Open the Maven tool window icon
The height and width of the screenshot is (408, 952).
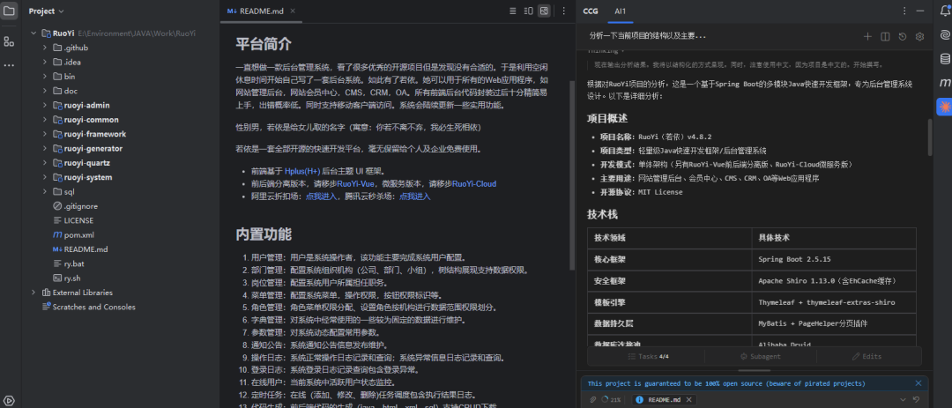click(945, 83)
